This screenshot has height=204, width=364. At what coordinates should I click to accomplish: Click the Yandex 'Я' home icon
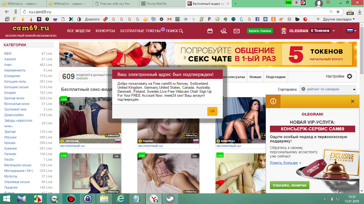tap(15, 12)
